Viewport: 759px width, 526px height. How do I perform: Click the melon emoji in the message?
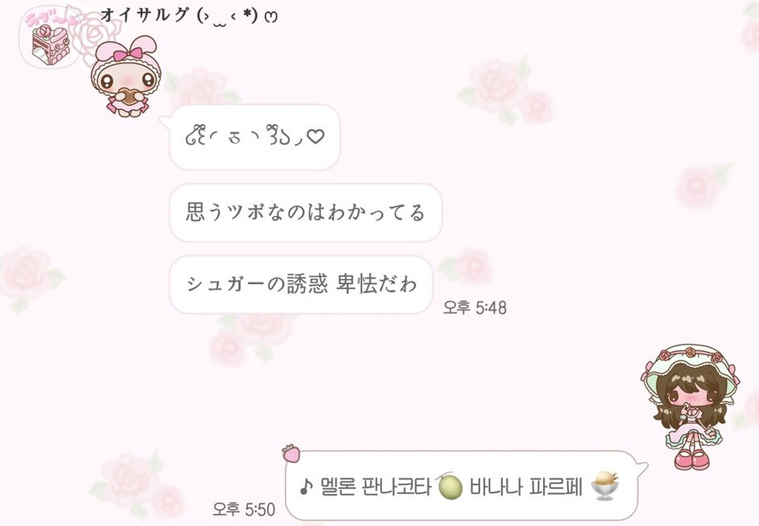tap(449, 485)
